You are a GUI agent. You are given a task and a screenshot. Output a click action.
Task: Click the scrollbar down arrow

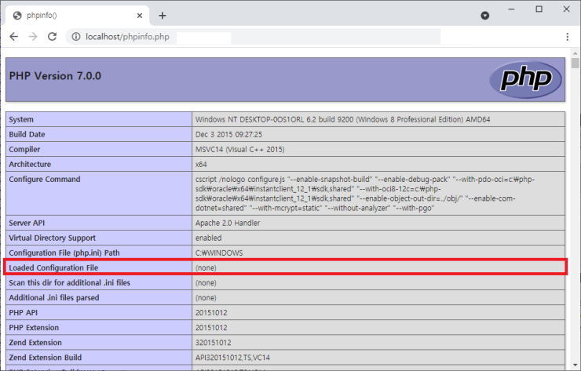pos(575,366)
